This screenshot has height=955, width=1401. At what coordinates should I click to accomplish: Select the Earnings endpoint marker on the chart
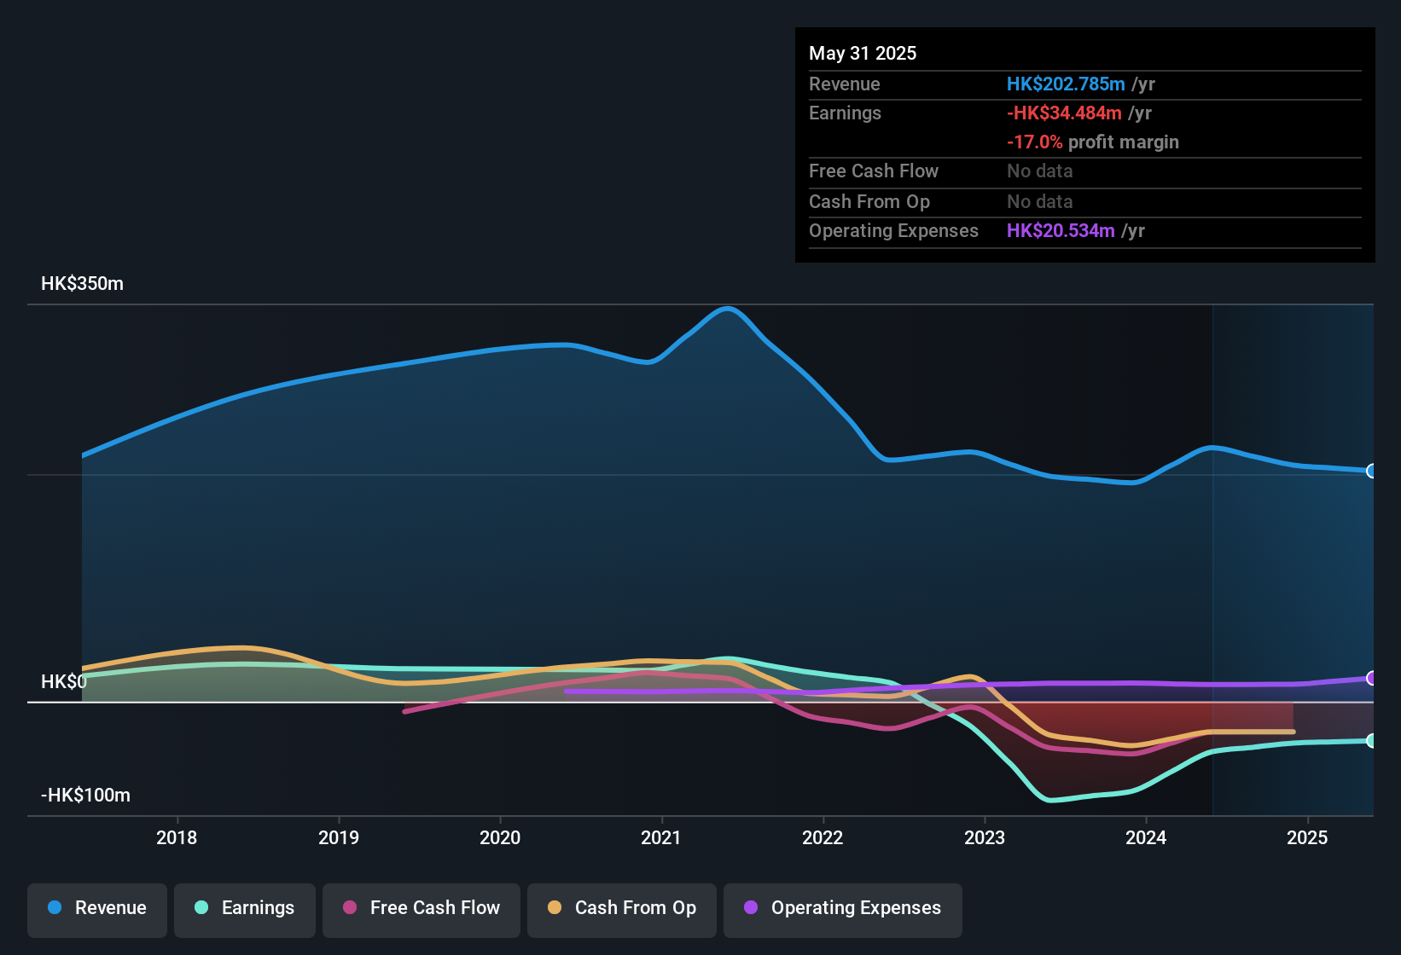1372,741
